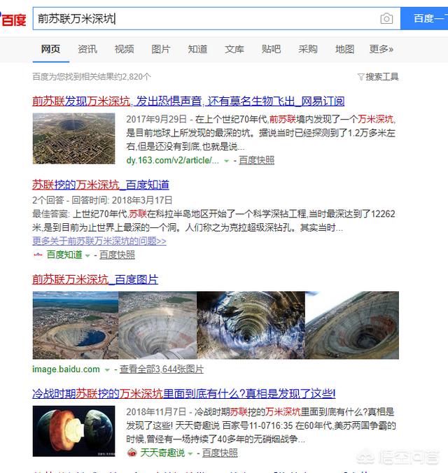Expand the 天天奇趣说 dropdown arrow
448x473 pixels.
click(x=190, y=453)
